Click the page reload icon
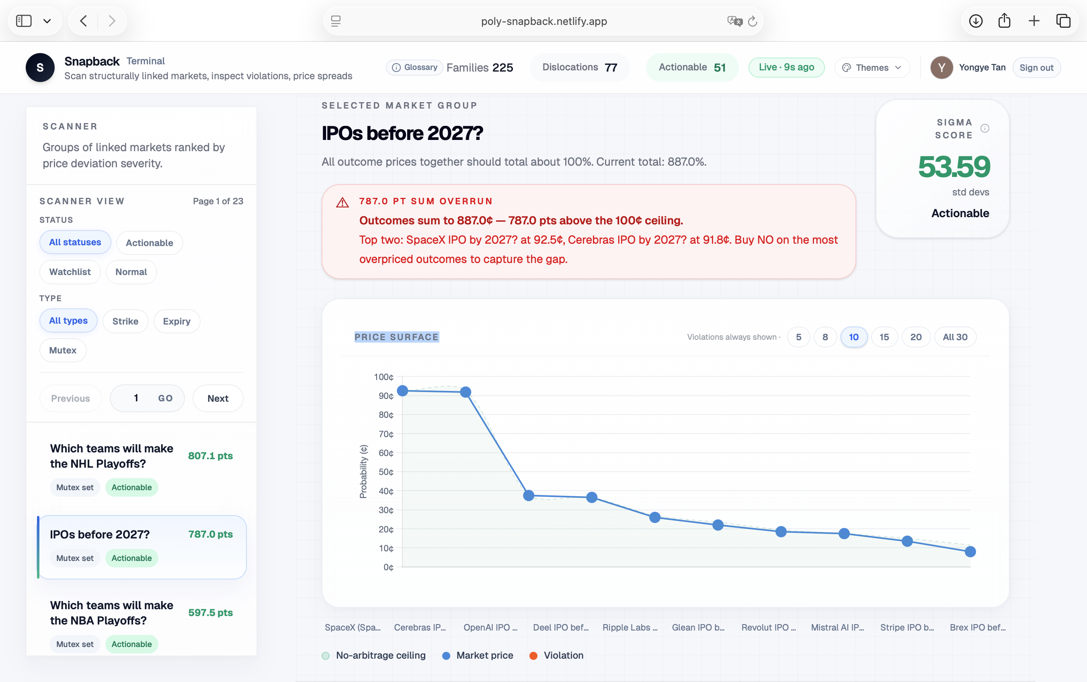 (x=753, y=21)
